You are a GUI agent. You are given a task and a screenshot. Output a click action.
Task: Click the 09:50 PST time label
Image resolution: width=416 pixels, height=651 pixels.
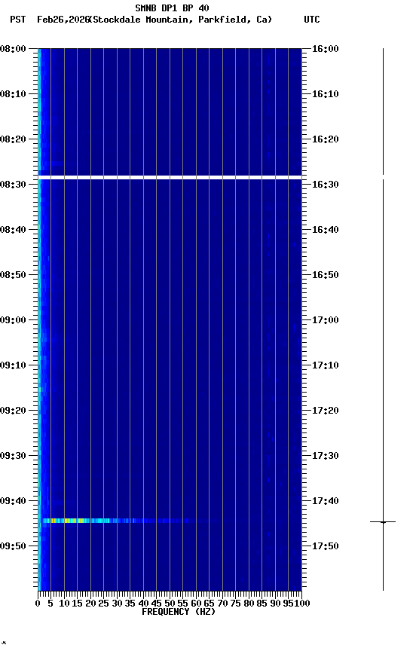(13, 547)
